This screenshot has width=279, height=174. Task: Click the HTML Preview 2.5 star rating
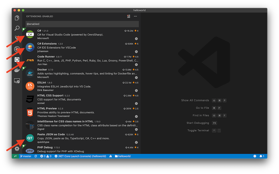coord(135,109)
